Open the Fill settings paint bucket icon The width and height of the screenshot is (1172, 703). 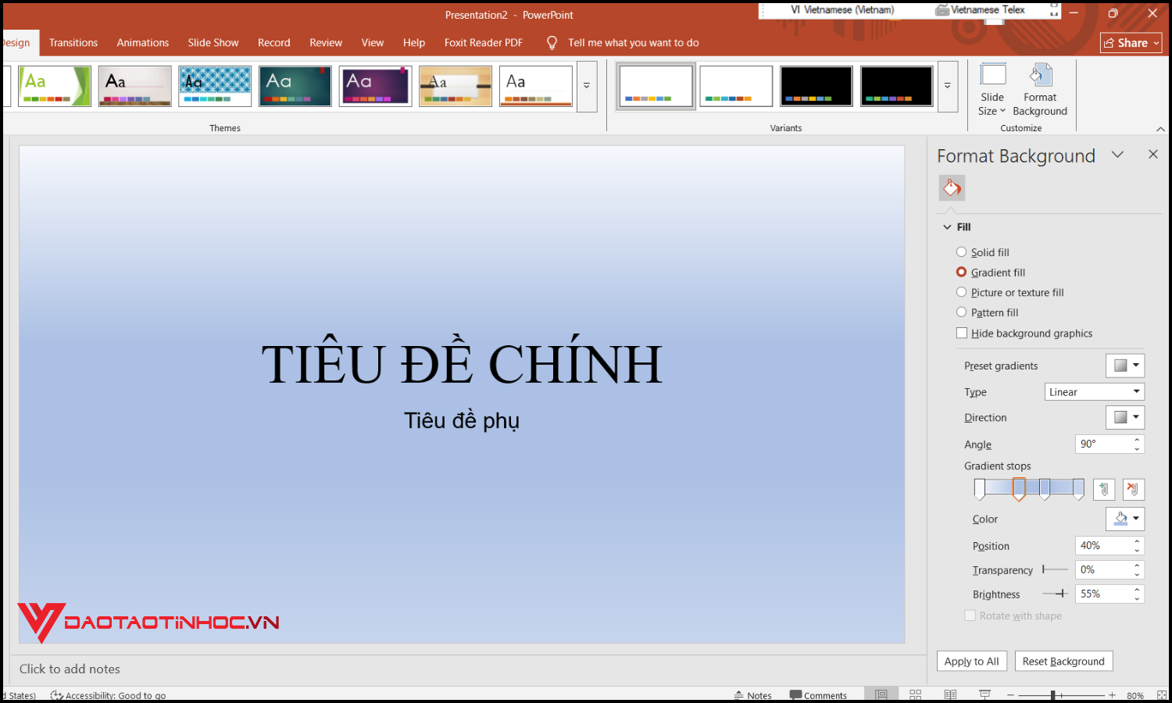coord(952,187)
